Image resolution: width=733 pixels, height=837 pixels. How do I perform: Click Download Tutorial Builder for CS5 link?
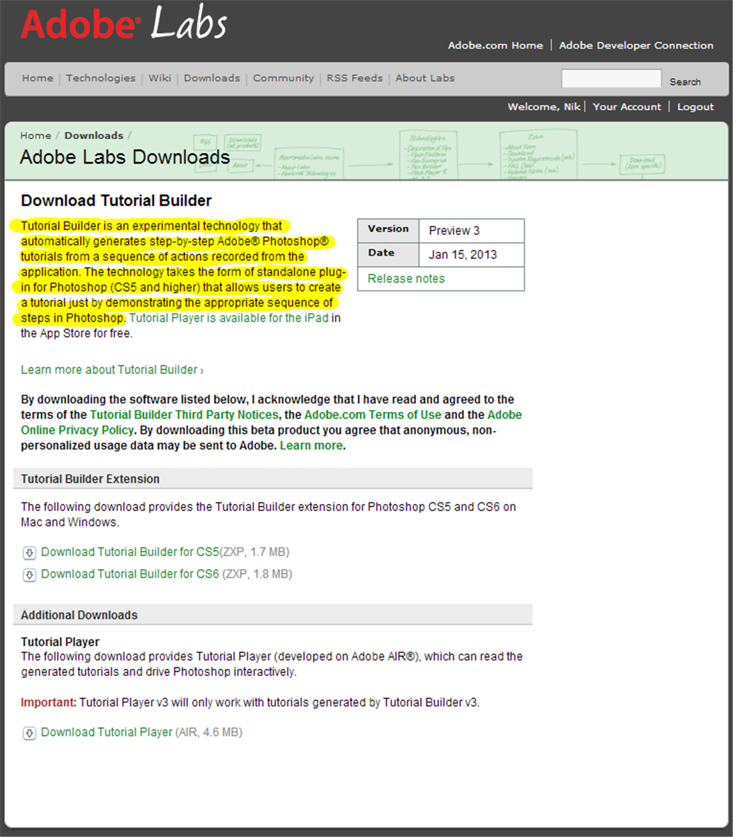click(130, 552)
